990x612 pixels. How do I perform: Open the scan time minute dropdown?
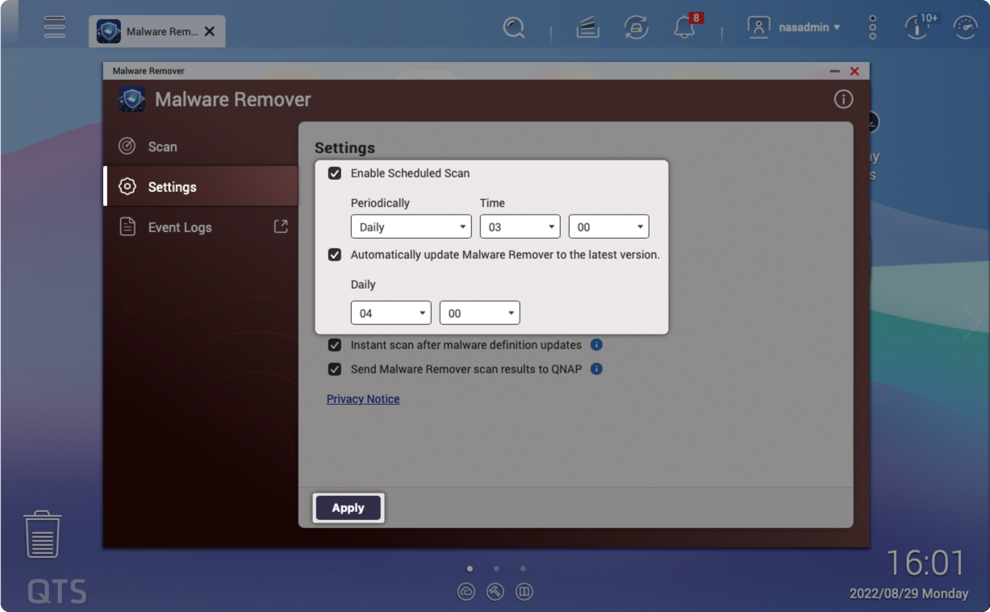(x=609, y=227)
